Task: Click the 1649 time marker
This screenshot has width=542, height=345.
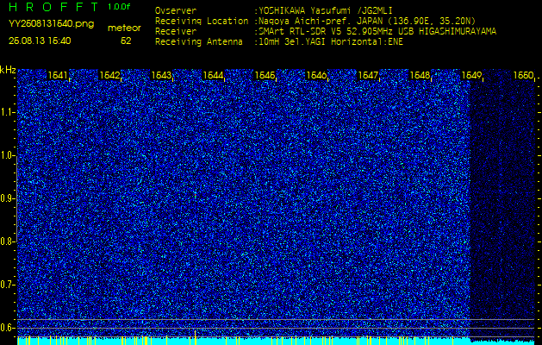Action: coord(472,75)
